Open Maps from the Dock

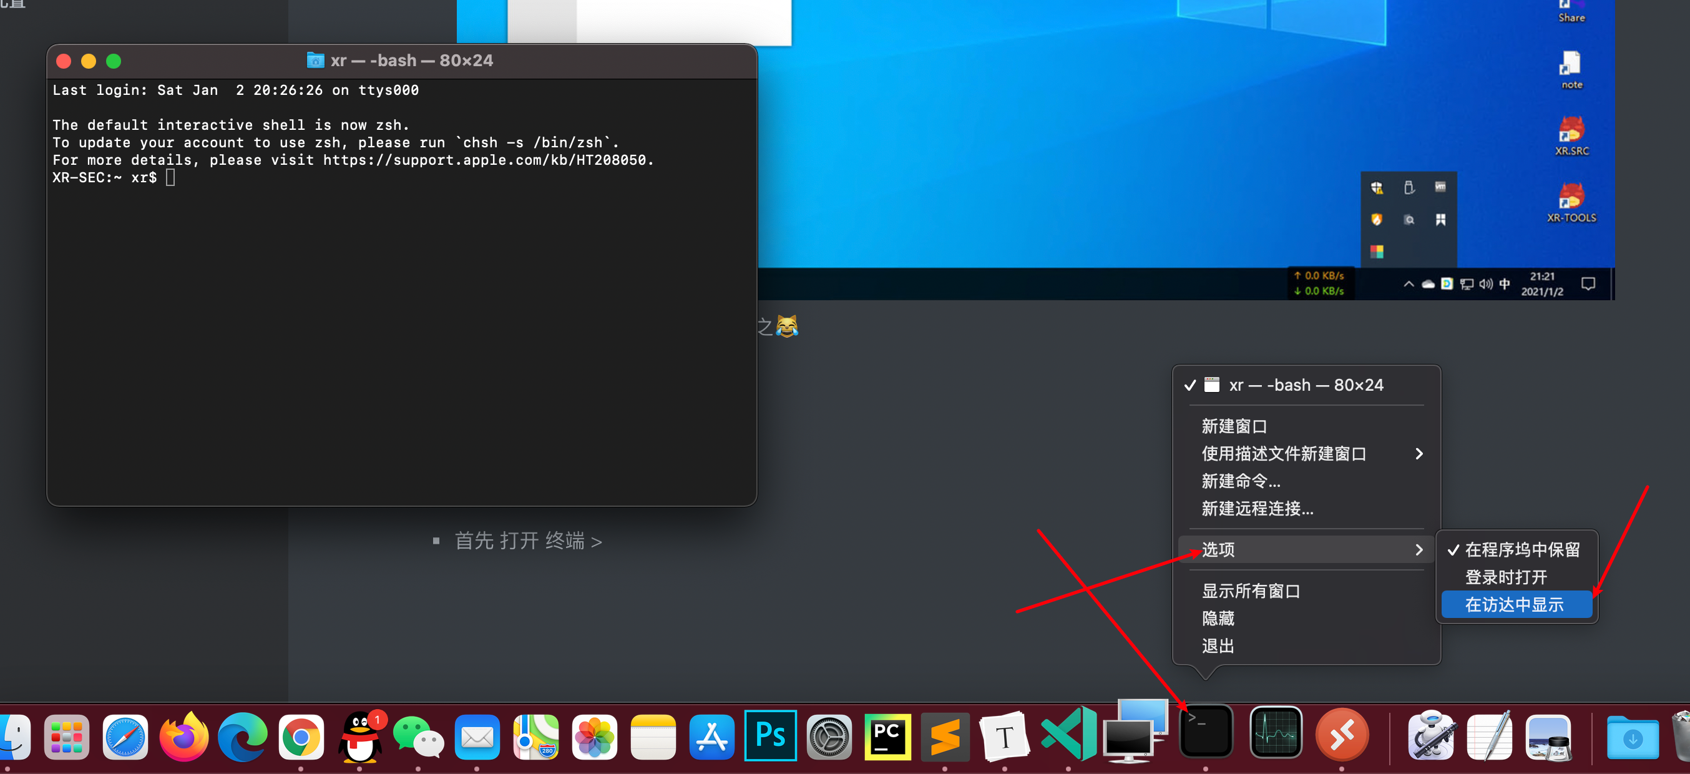[x=536, y=737]
